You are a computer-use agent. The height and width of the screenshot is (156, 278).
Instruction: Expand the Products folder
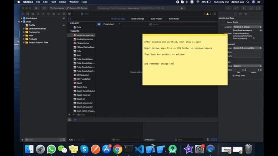24,39
